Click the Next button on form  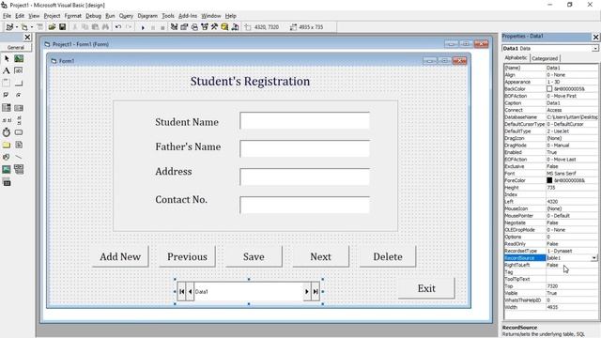[x=321, y=256]
